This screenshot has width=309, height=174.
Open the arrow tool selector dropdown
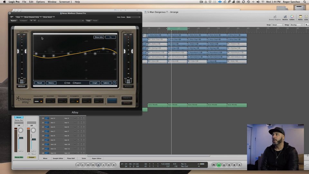[307, 25]
